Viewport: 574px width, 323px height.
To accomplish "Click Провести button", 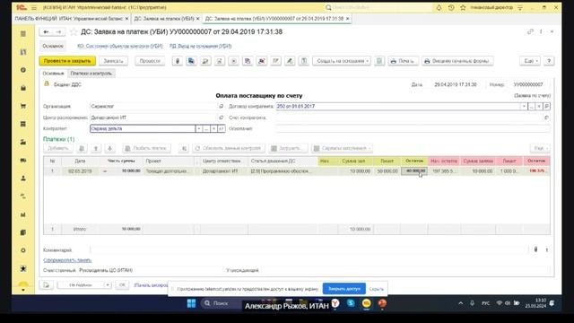I will 150,61.
